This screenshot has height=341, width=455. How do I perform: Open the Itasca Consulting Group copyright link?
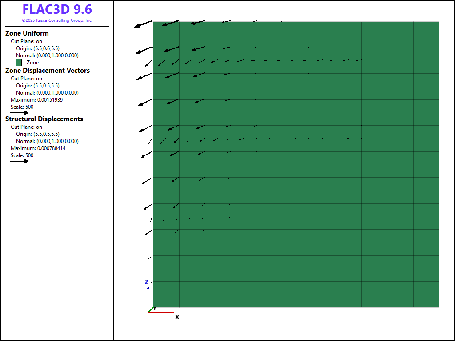[x=57, y=20]
